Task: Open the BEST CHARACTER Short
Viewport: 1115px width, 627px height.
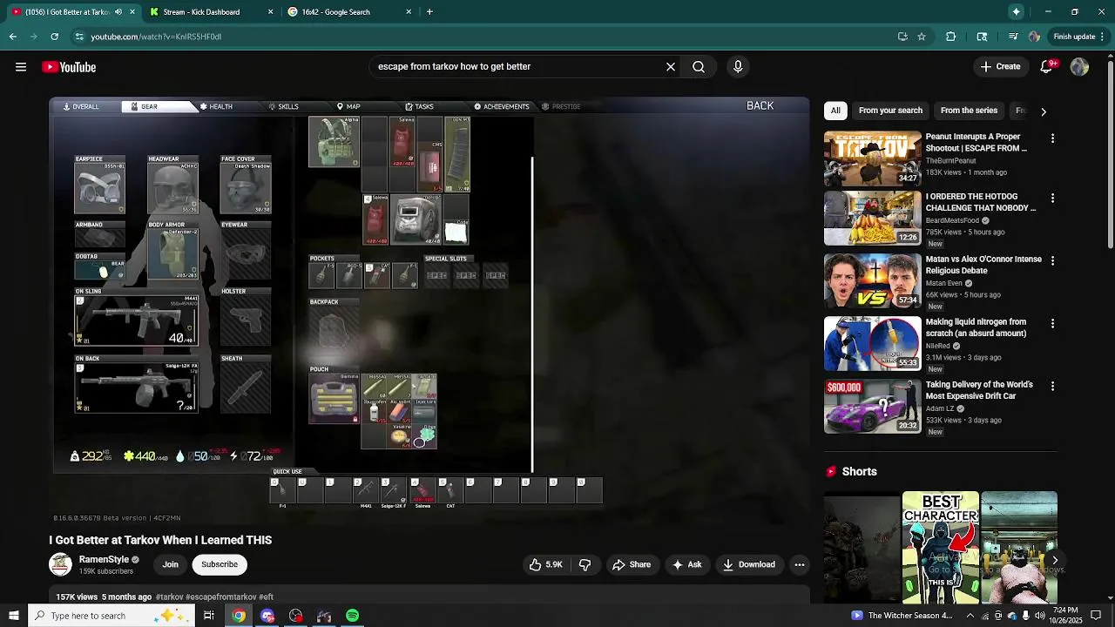Action: pos(941,548)
